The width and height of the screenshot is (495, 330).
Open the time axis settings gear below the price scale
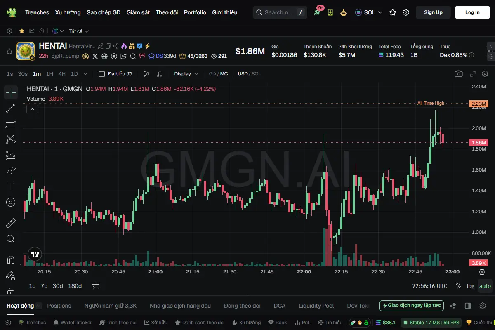482,272
